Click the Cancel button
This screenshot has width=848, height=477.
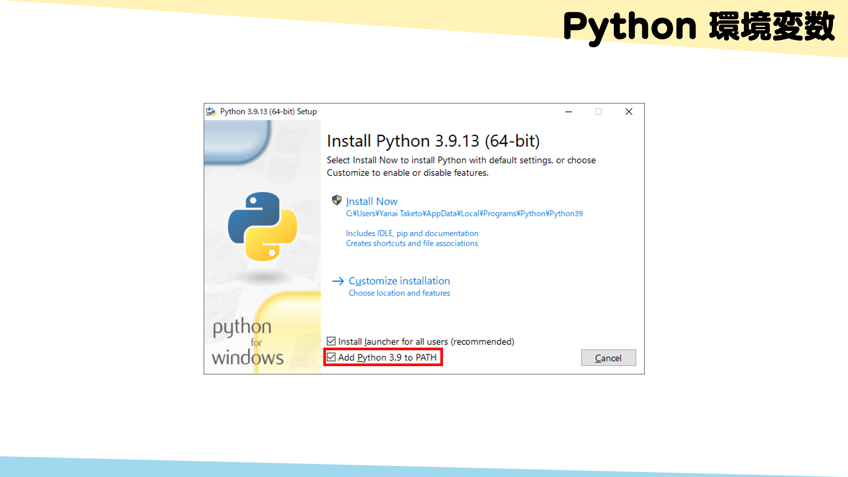(x=608, y=358)
